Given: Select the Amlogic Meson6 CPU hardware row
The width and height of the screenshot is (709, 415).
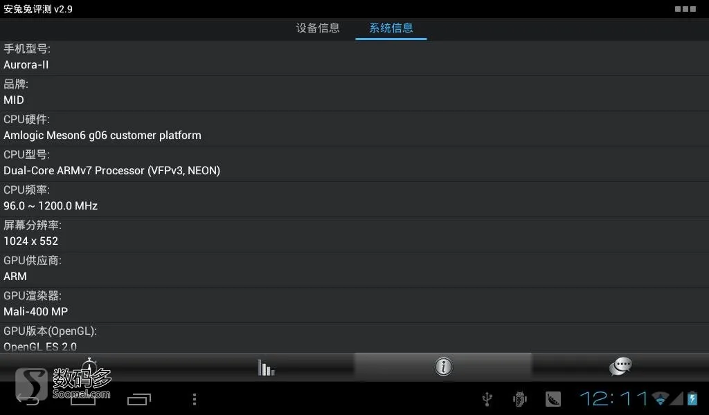Looking at the screenshot, I should 354,128.
